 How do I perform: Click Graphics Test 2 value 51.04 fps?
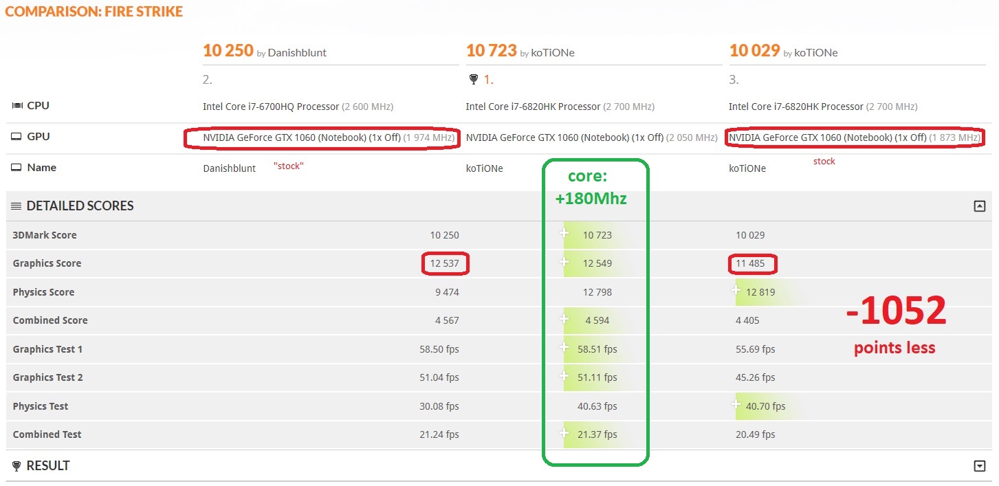[439, 377]
